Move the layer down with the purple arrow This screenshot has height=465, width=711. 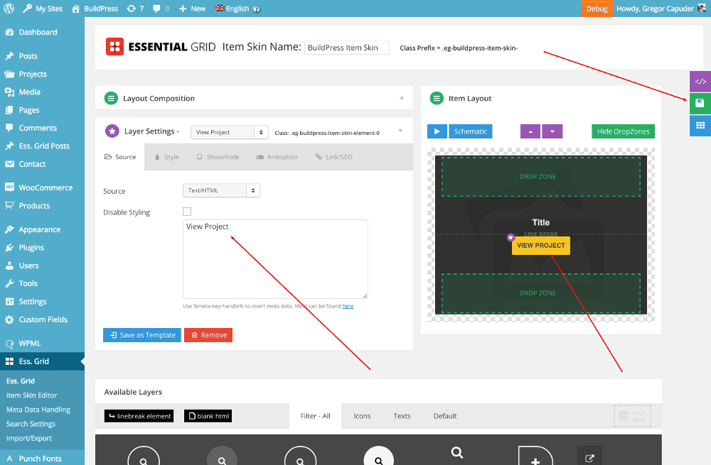pos(552,131)
